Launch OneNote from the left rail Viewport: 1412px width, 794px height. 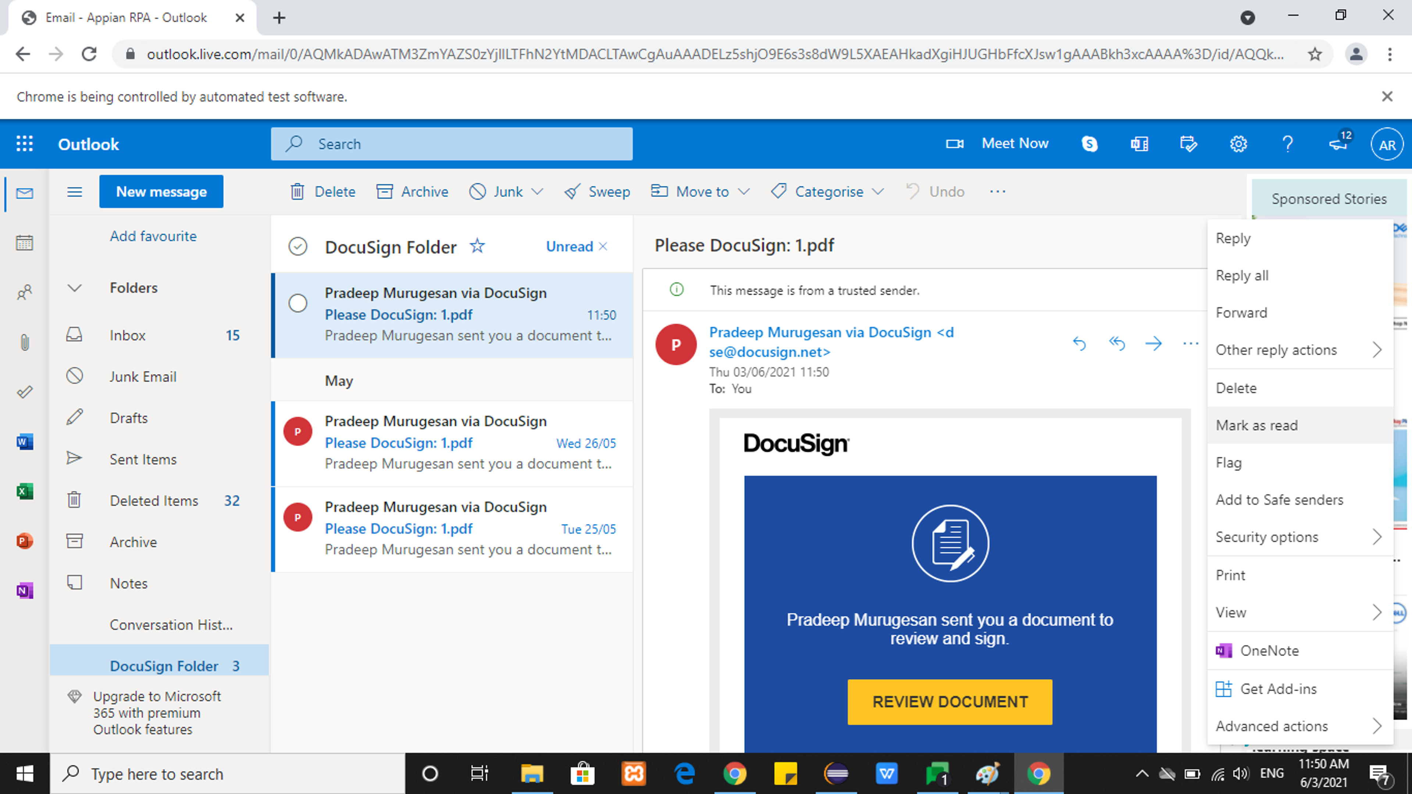[x=25, y=591]
